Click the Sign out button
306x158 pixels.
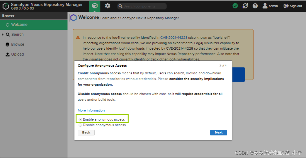[x=293, y=6]
